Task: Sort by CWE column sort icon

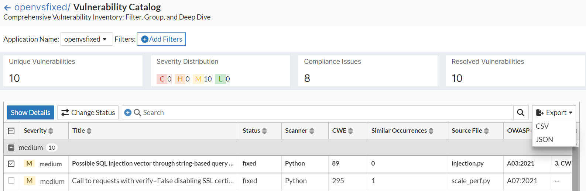Action: tap(350, 131)
